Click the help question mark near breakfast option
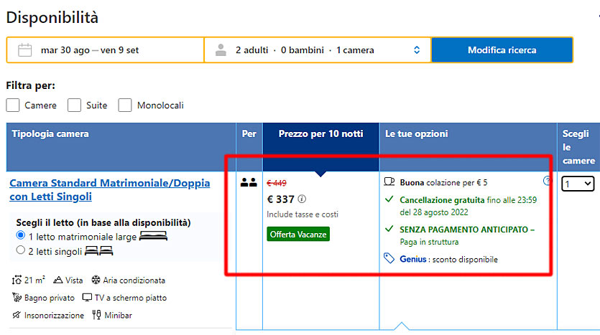The width and height of the screenshot is (600, 335). click(547, 181)
